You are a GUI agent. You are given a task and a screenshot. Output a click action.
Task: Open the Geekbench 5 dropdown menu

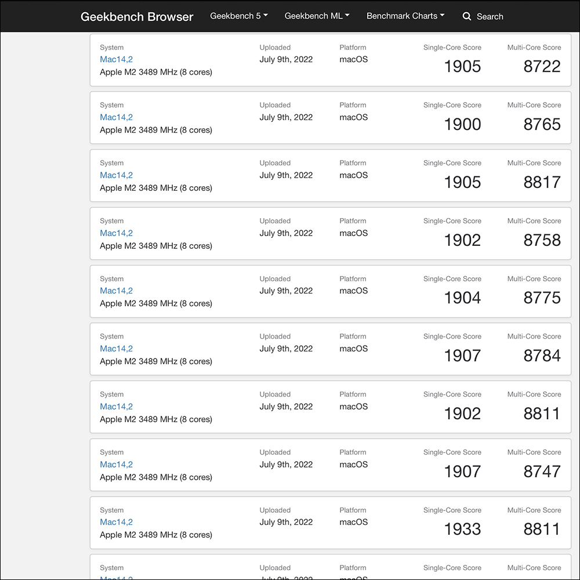(238, 16)
